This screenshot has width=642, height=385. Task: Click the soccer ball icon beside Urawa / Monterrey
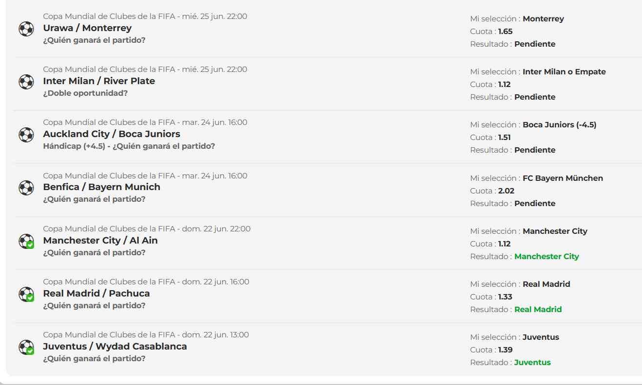pos(26,29)
